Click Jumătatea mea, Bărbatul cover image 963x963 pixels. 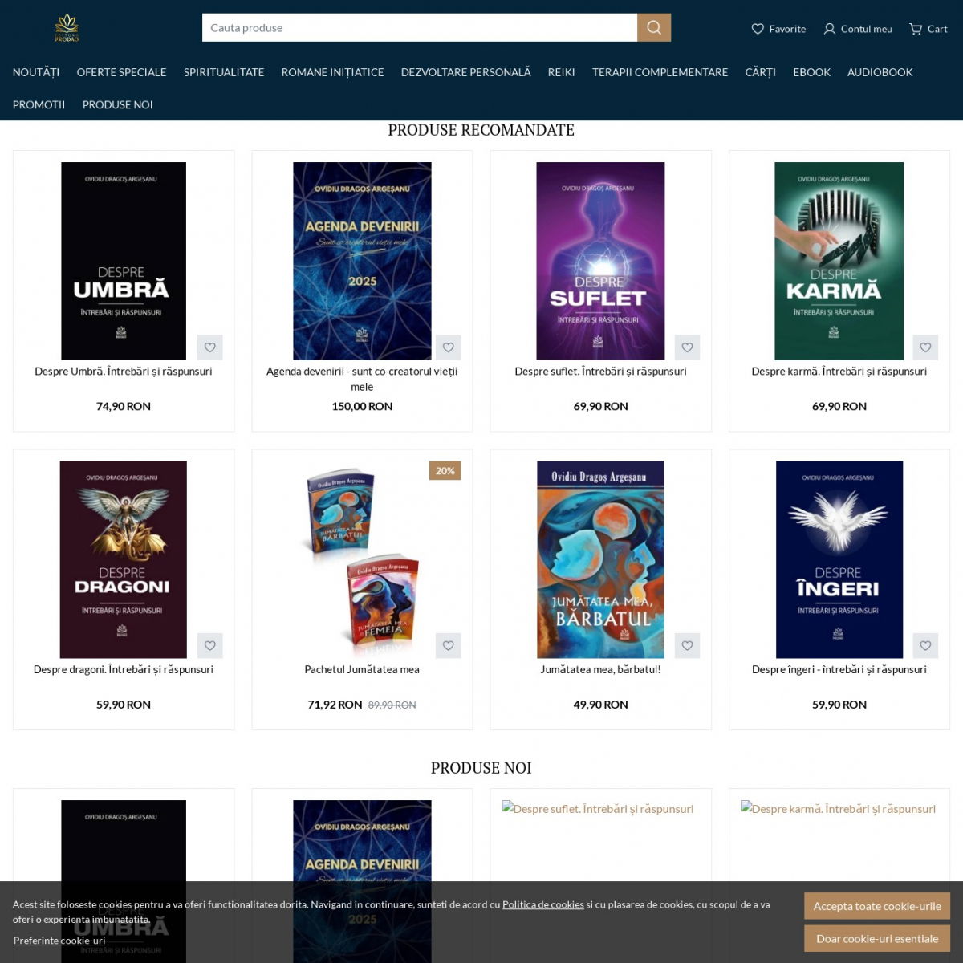(600, 559)
